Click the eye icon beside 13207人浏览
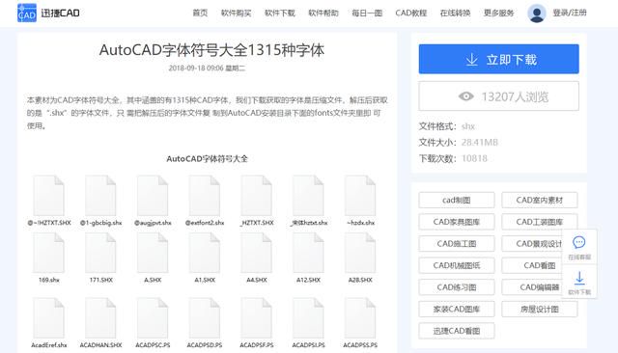 click(x=465, y=96)
